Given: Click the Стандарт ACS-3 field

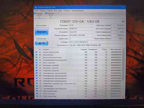Looking at the screenshot, I should (x=96, y=42).
